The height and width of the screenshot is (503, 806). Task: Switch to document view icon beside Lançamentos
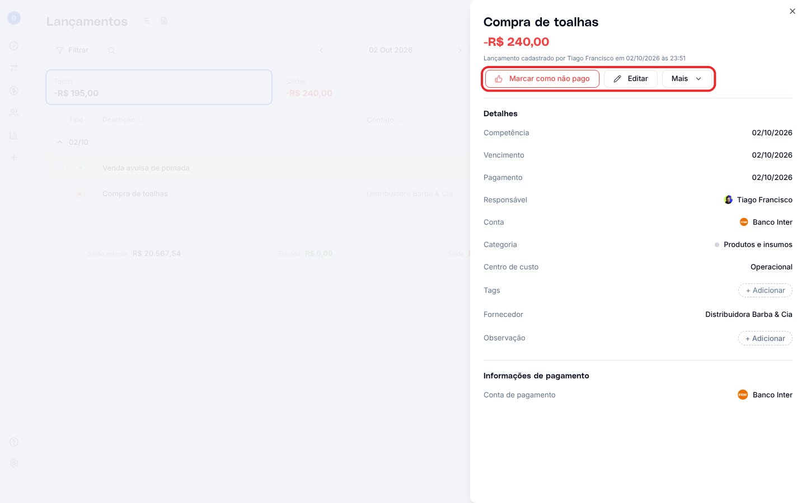point(164,21)
